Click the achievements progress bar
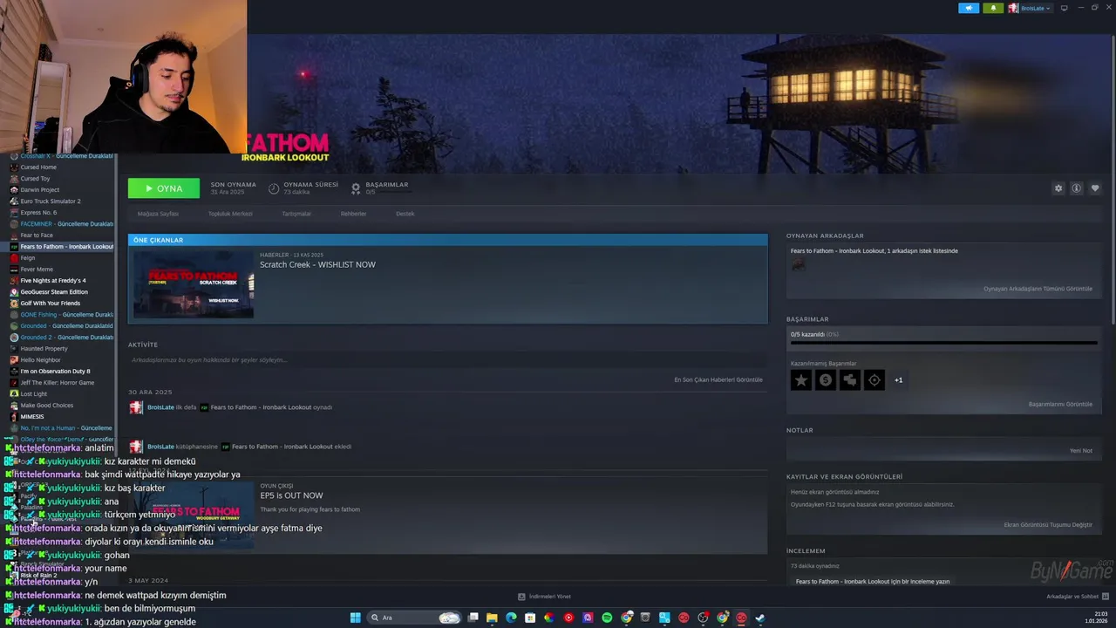1116x628 pixels. 944,343
